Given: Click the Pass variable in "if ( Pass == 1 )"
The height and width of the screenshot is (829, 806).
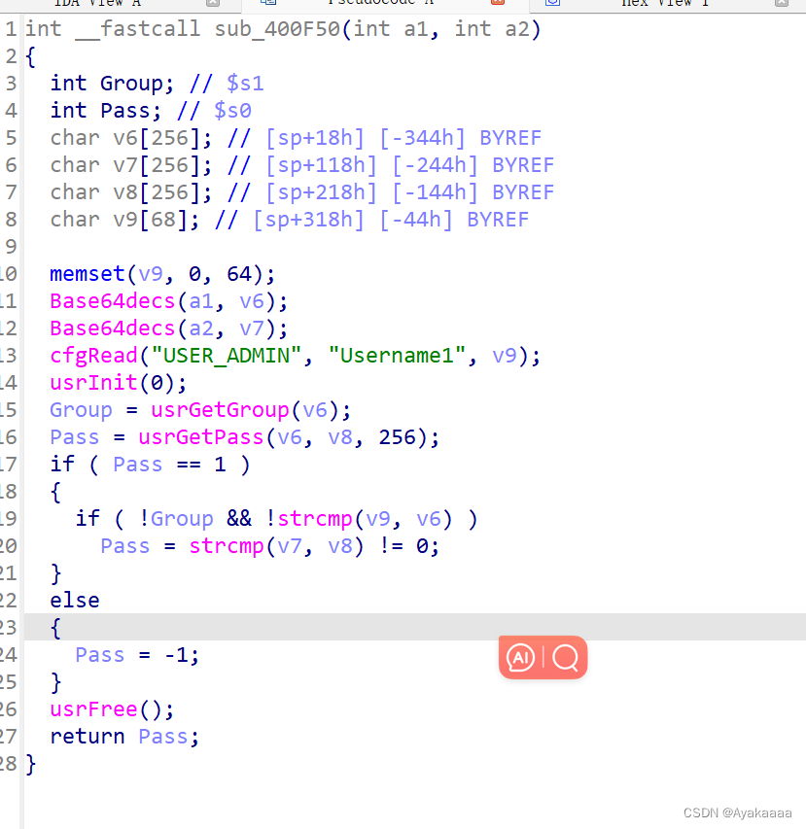Looking at the screenshot, I should (137, 465).
